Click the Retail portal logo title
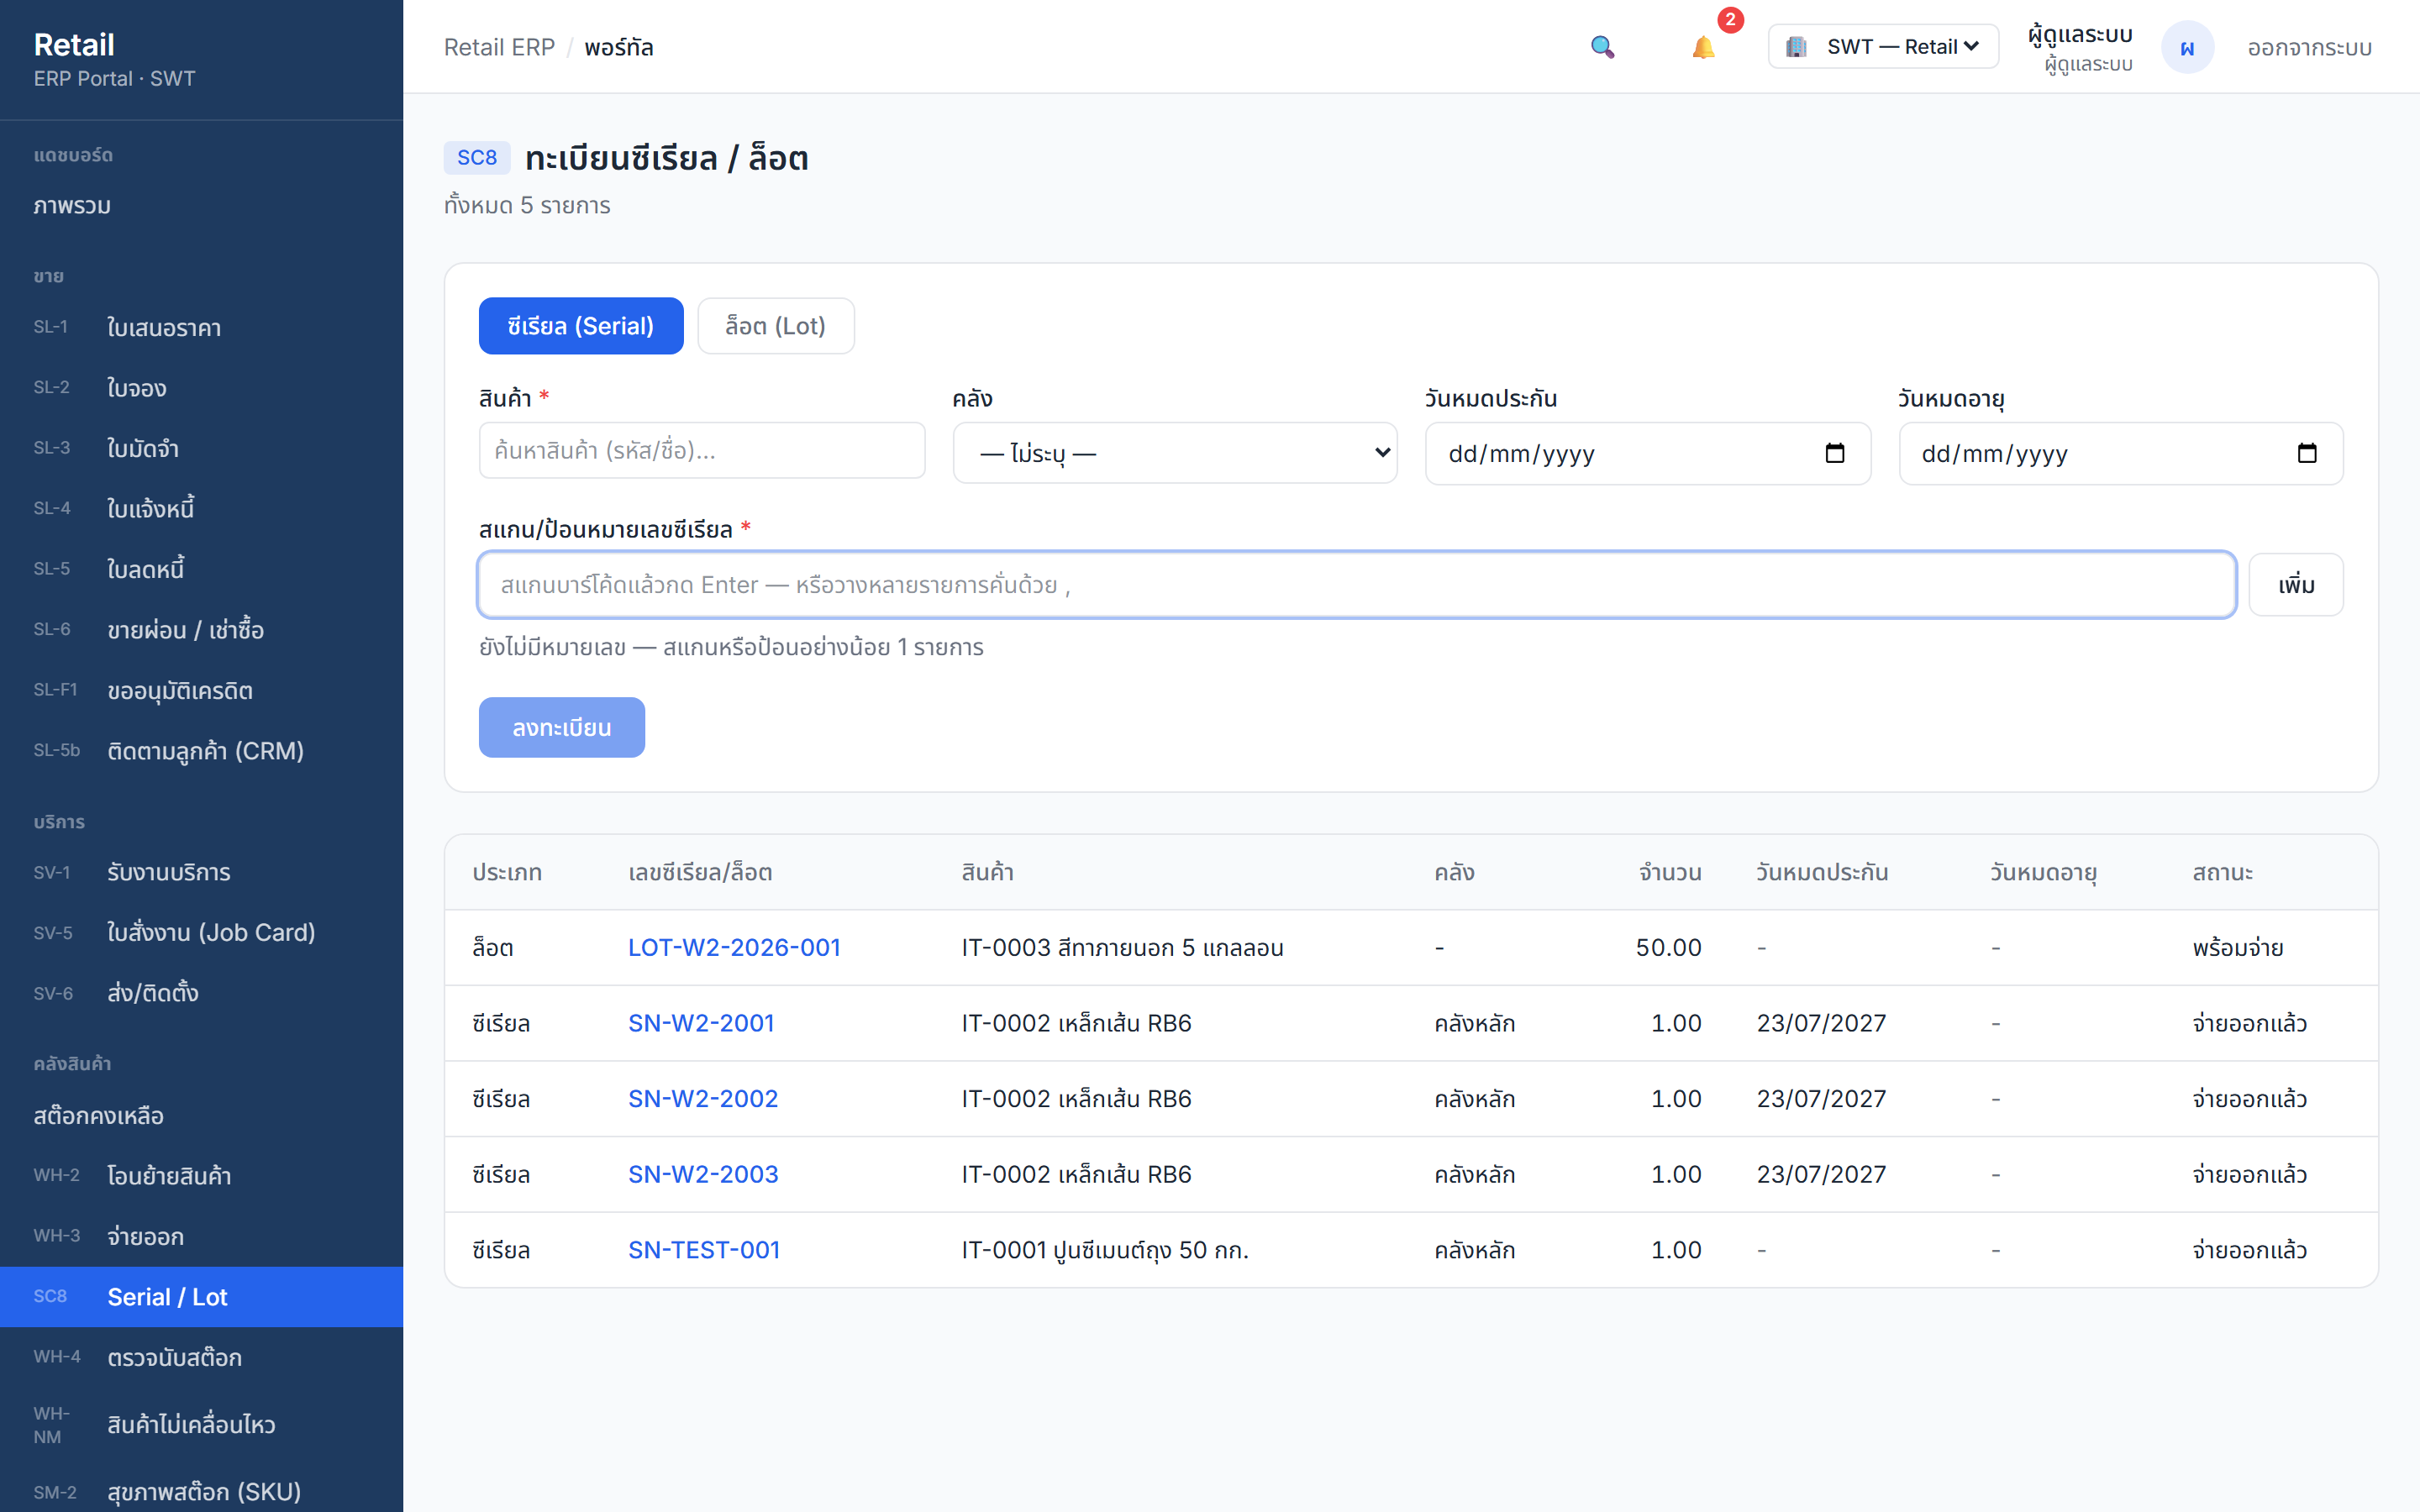Screen dimensions: 2420x1512 point(74,45)
